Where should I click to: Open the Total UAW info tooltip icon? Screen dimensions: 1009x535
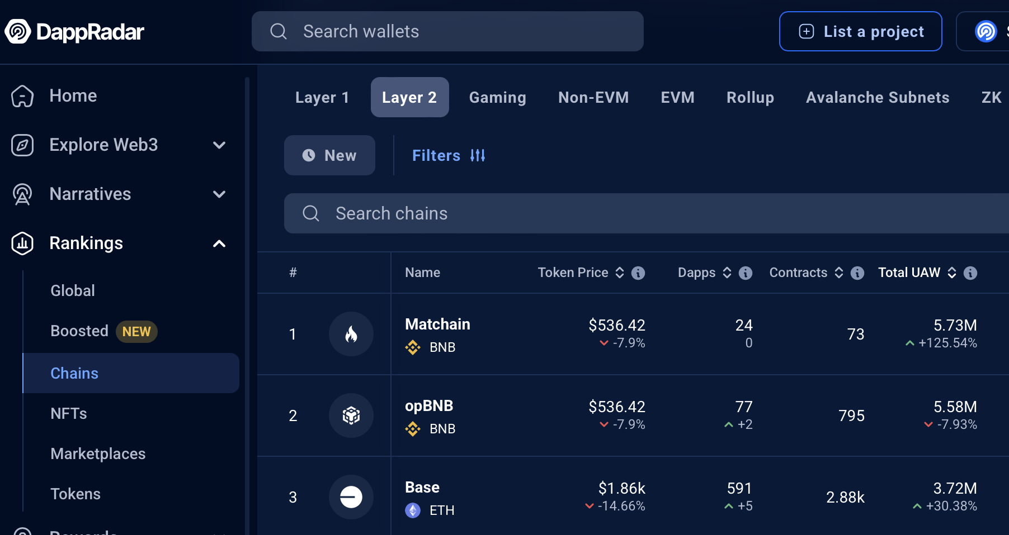(970, 273)
